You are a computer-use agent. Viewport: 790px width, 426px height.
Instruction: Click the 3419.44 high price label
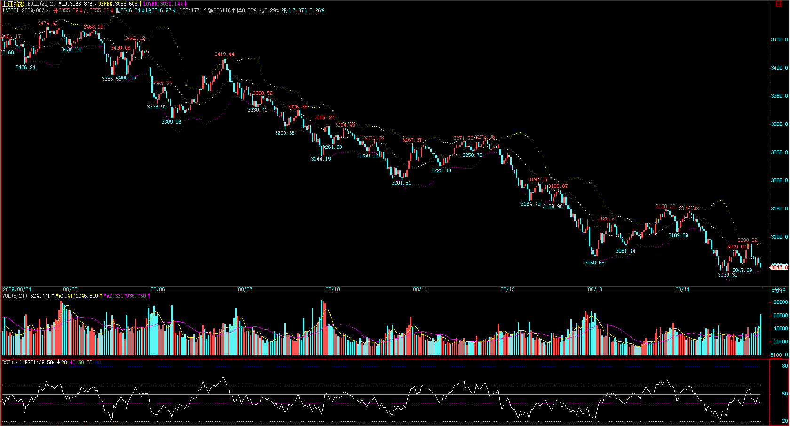click(224, 54)
